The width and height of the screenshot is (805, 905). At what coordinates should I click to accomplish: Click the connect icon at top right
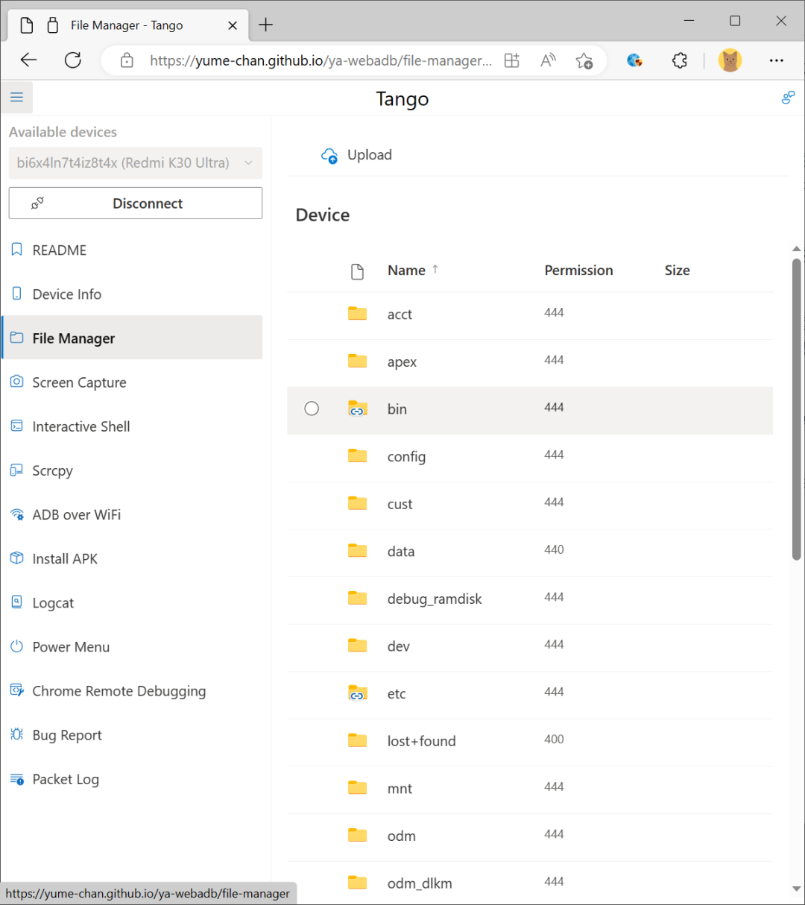click(788, 98)
